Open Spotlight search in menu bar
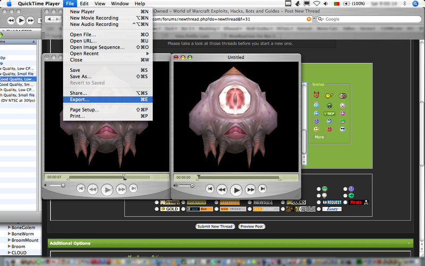Image resolution: width=425 pixels, height=266 pixels. click(x=415, y=4)
